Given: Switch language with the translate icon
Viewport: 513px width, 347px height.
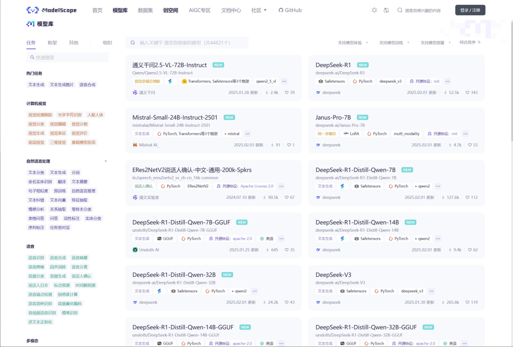Looking at the screenshot, I should tap(386, 10).
